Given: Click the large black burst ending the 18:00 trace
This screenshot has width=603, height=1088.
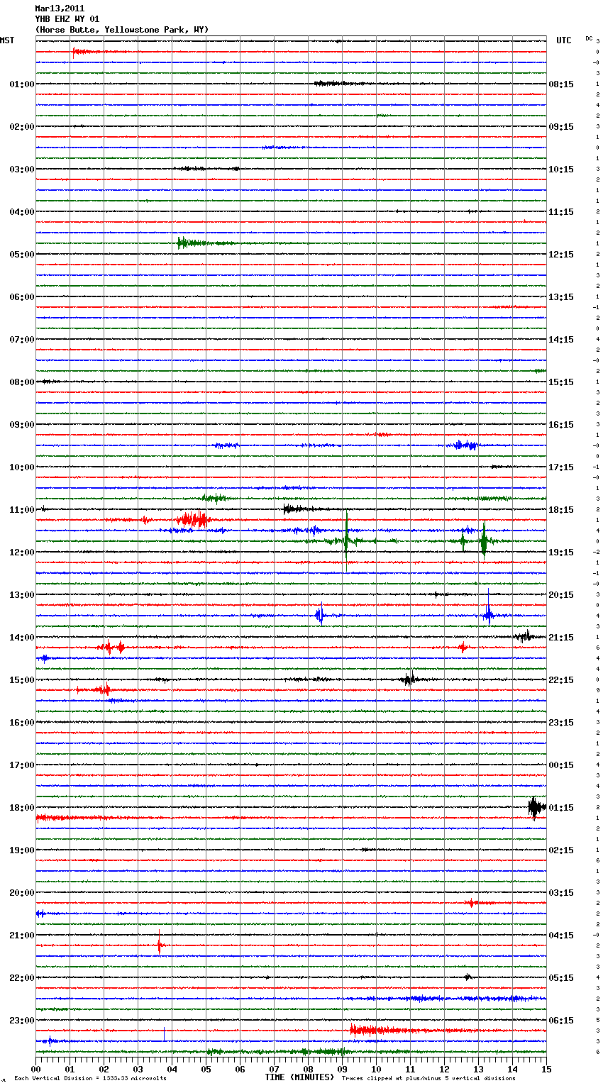Looking at the screenshot, I should [x=536, y=807].
